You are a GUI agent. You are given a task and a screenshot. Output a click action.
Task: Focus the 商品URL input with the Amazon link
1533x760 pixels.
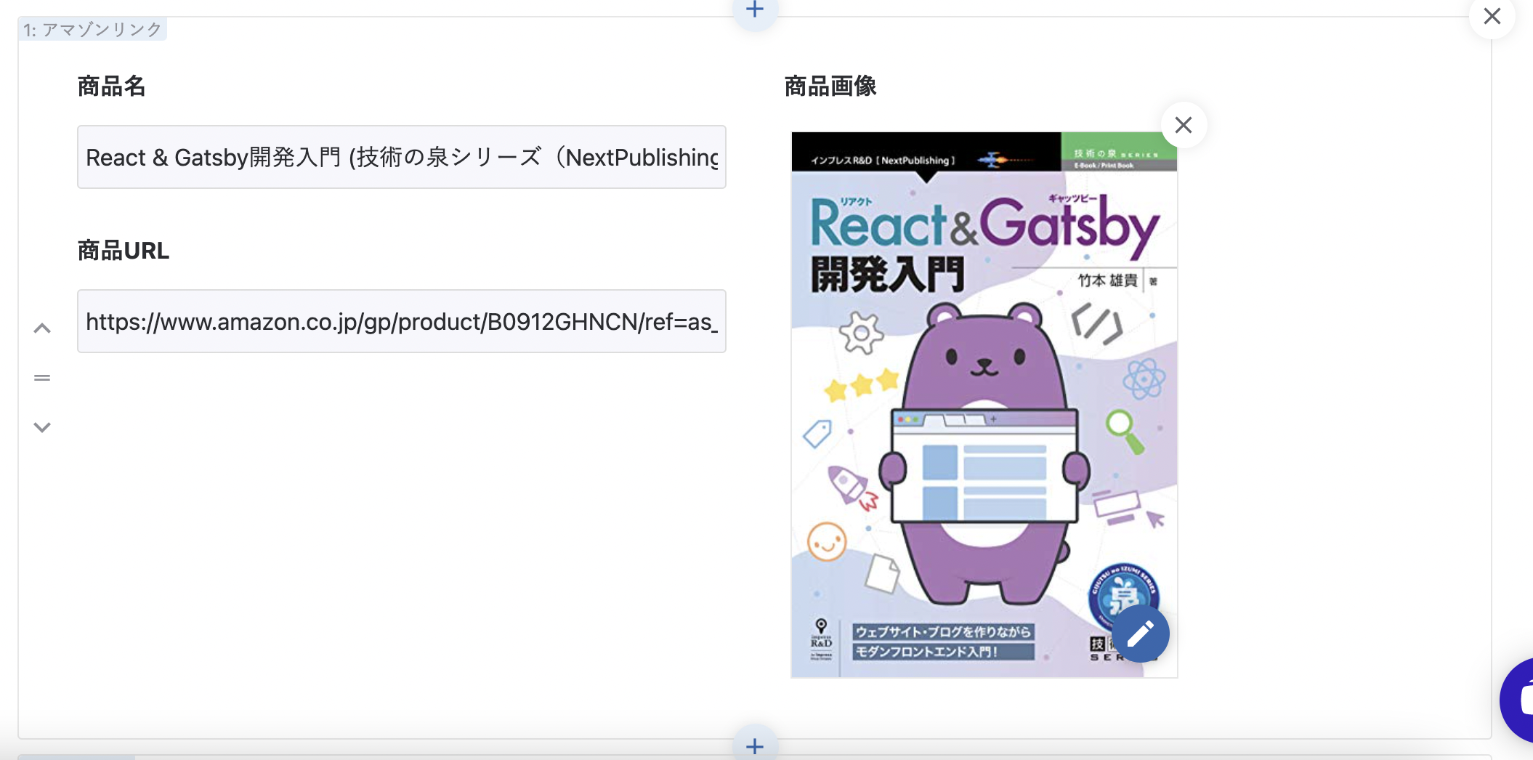tap(401, 321)
